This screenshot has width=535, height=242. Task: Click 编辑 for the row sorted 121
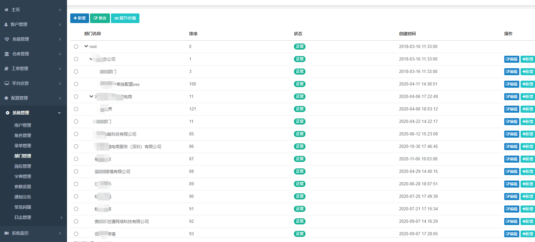pyautogui.click(x=511, y=109)
